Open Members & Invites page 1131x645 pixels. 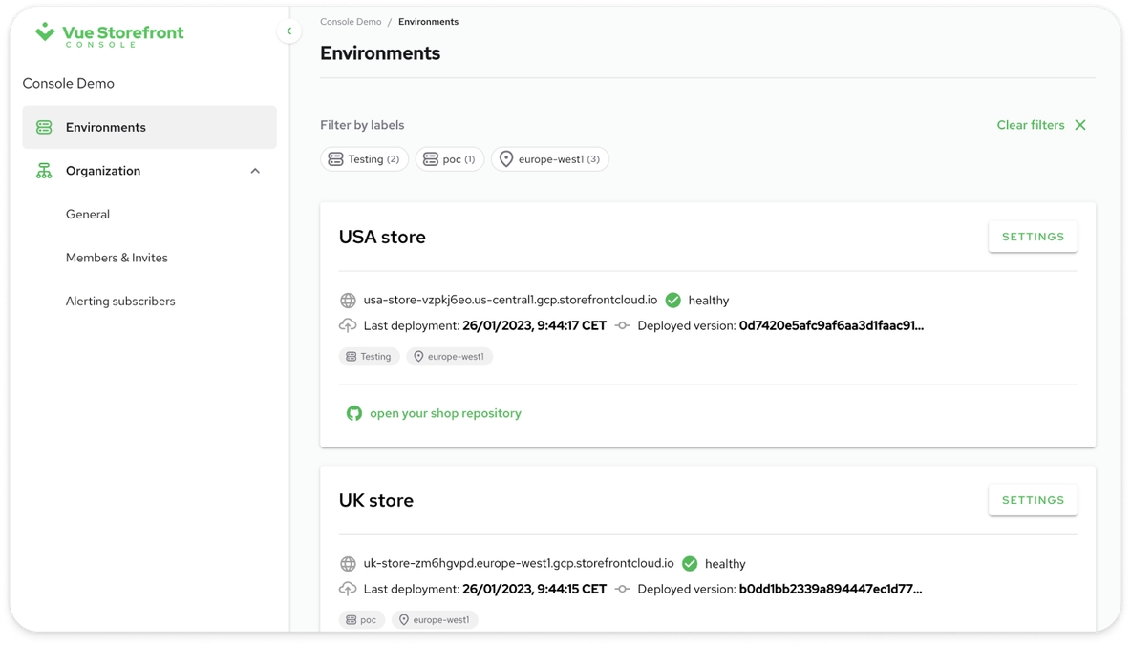pos(117,258)
